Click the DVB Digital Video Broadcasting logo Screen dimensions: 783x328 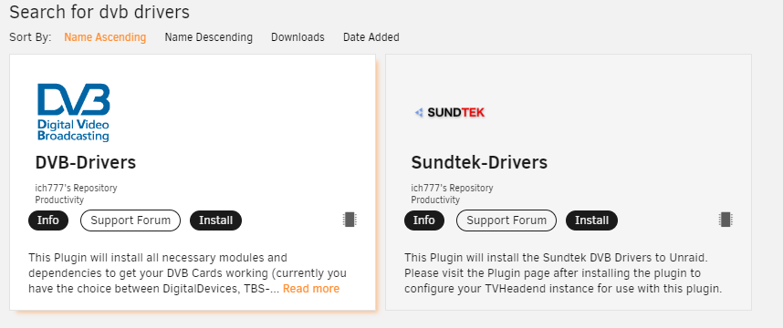[73, 113]
